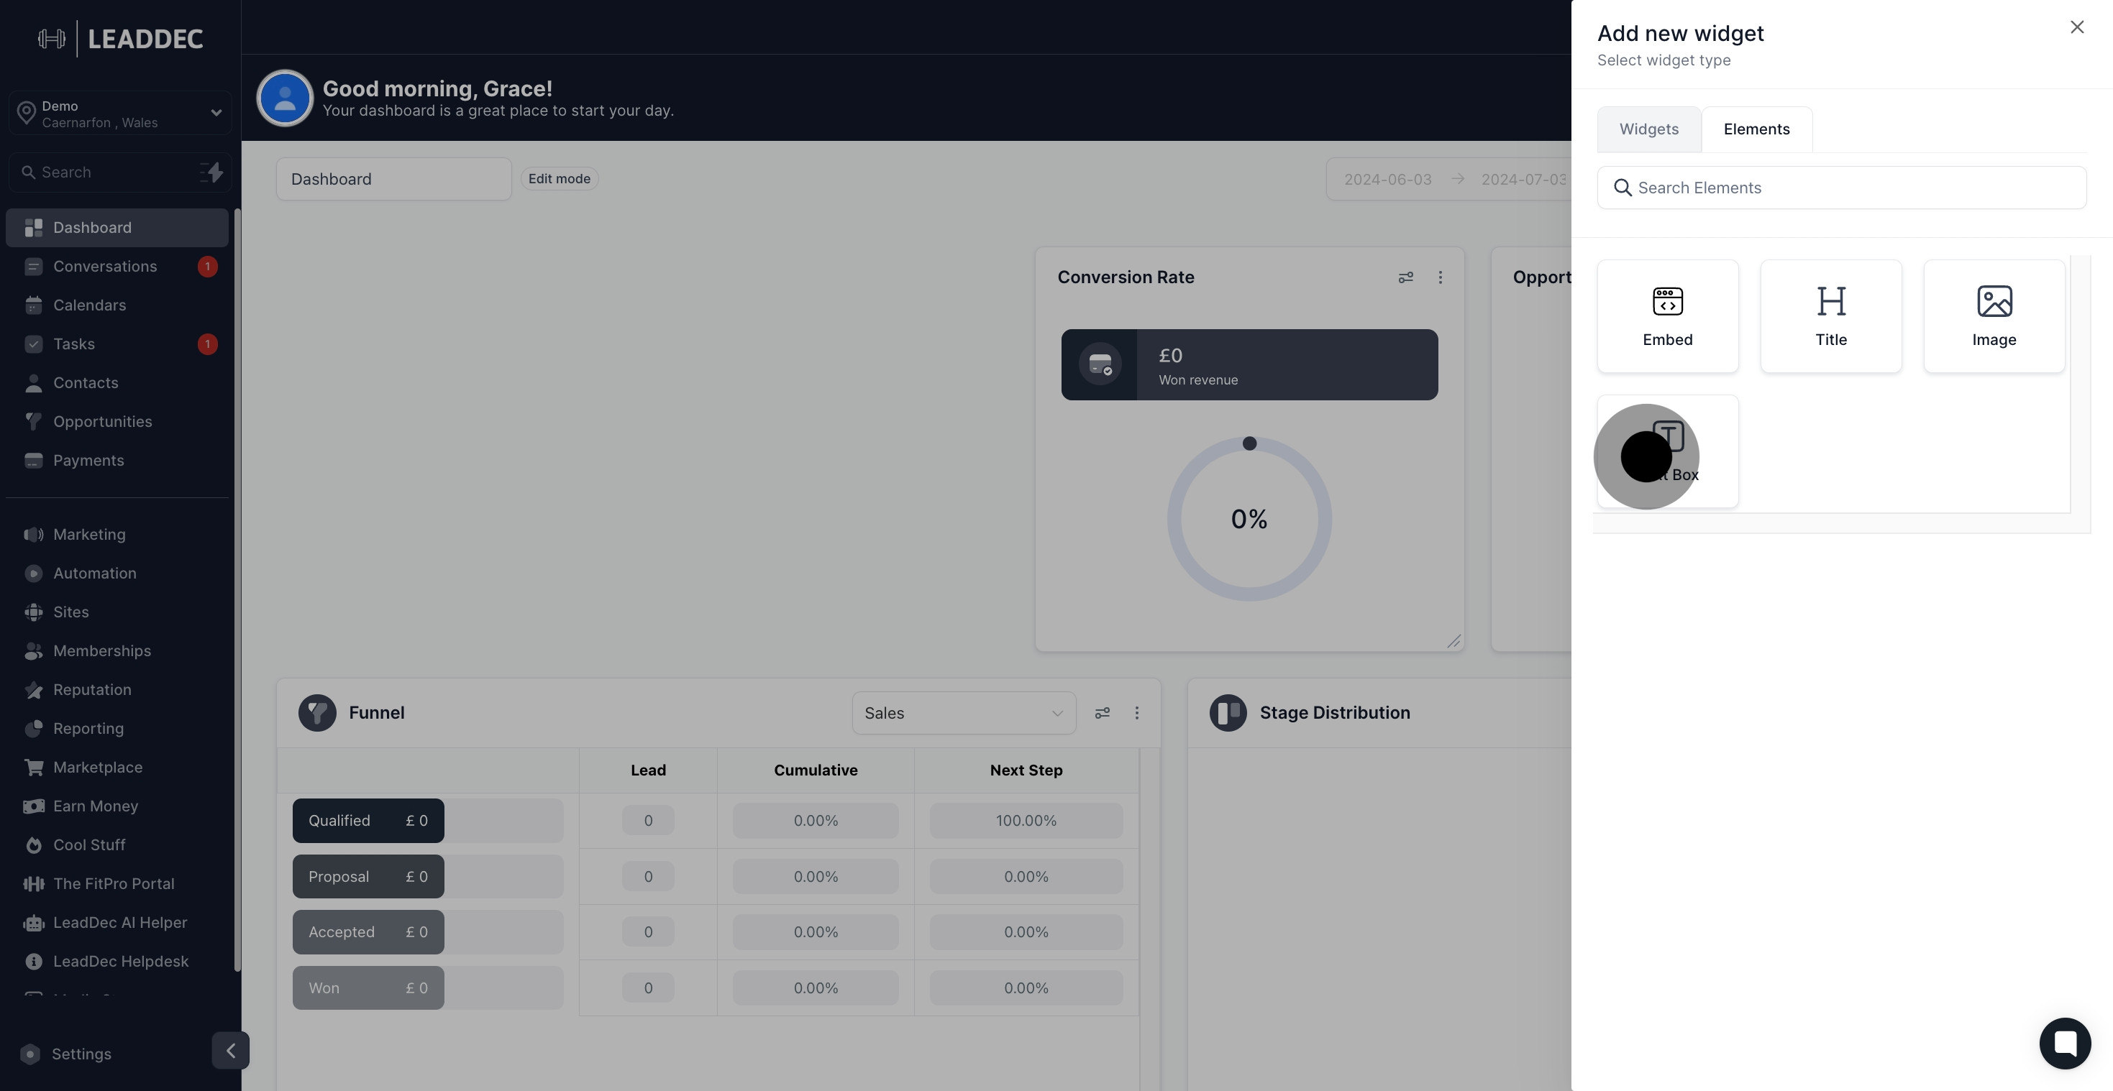Viewport: 2113px width, 1091px height.
Task: Open the Tasks sidebar item
Action: [117, 344]
